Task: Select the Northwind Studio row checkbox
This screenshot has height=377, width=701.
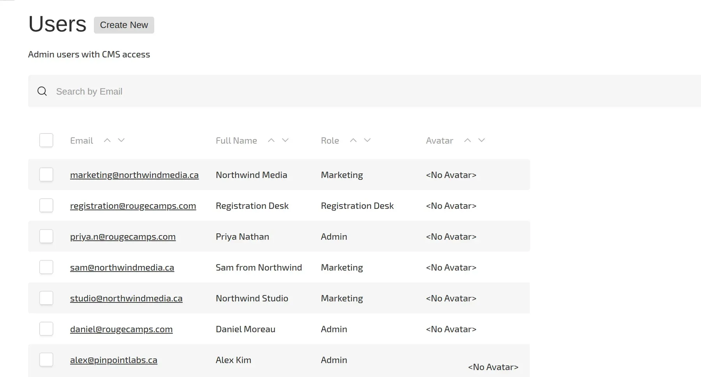Action: click(x=46, y=298)
